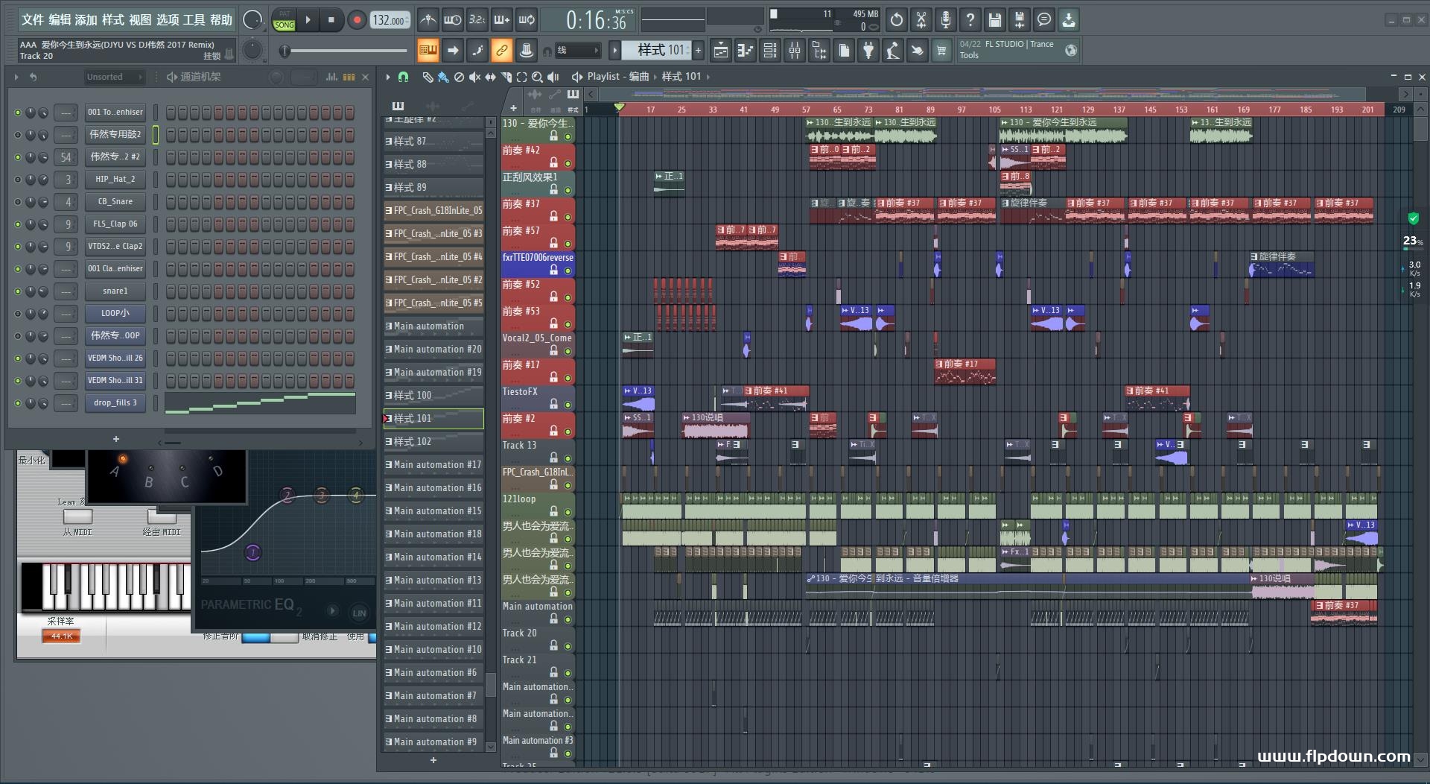
Task: Mute the 121loop playlist track
Action: click(568, 512)
